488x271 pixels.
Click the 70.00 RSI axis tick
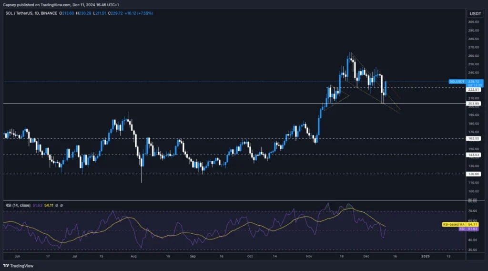pyautogui.click(x=472, y=211)
